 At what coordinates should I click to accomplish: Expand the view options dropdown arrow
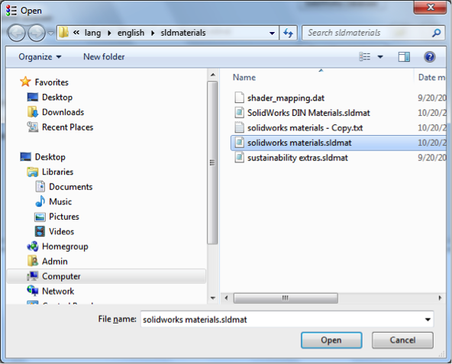[x=380, y=56]
